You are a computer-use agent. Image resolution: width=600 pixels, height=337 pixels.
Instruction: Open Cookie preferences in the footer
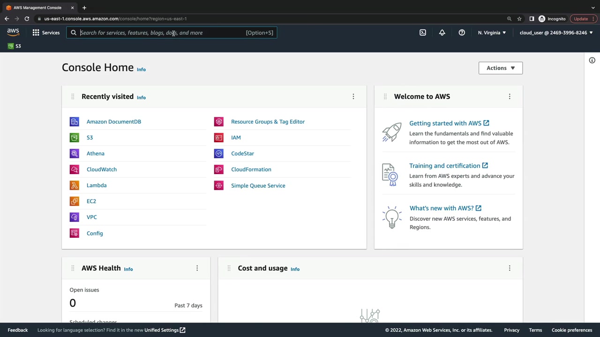572,330
